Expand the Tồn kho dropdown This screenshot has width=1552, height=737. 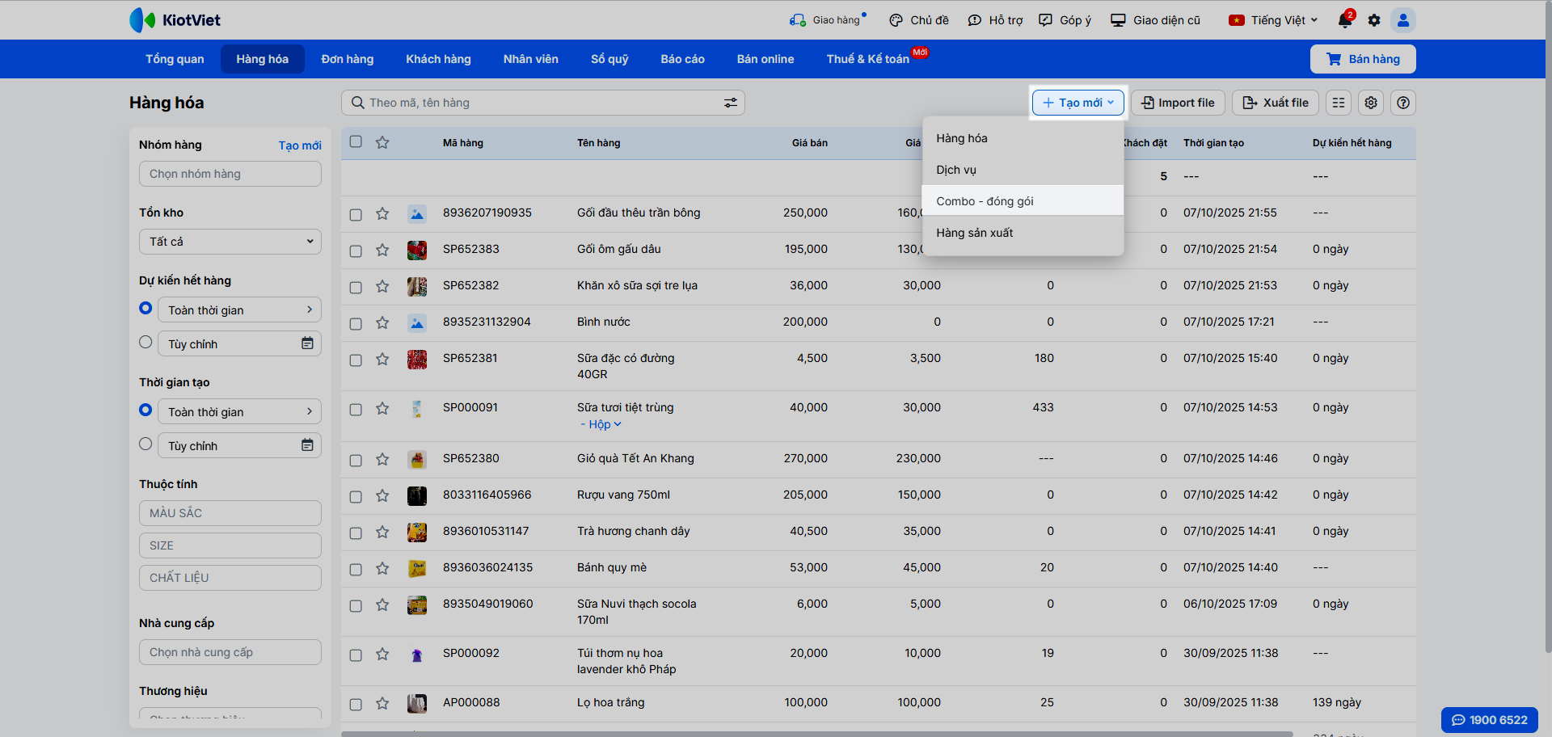(230, 242)
